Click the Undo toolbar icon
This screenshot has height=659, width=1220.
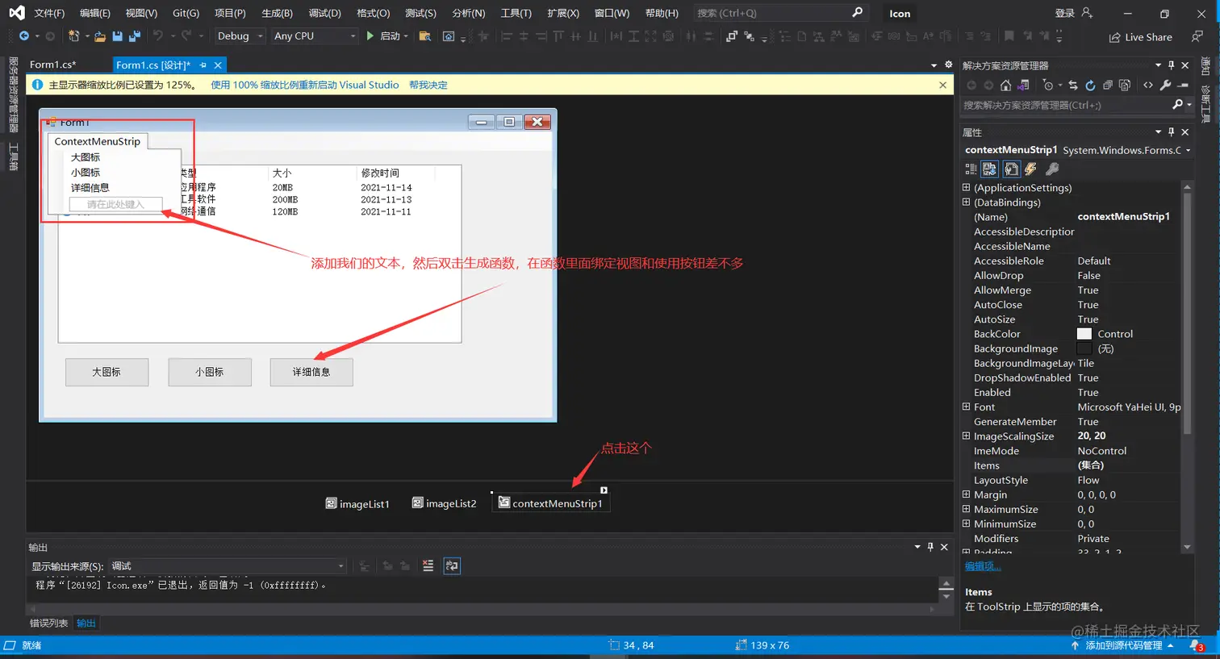click(x=158, y=36)
